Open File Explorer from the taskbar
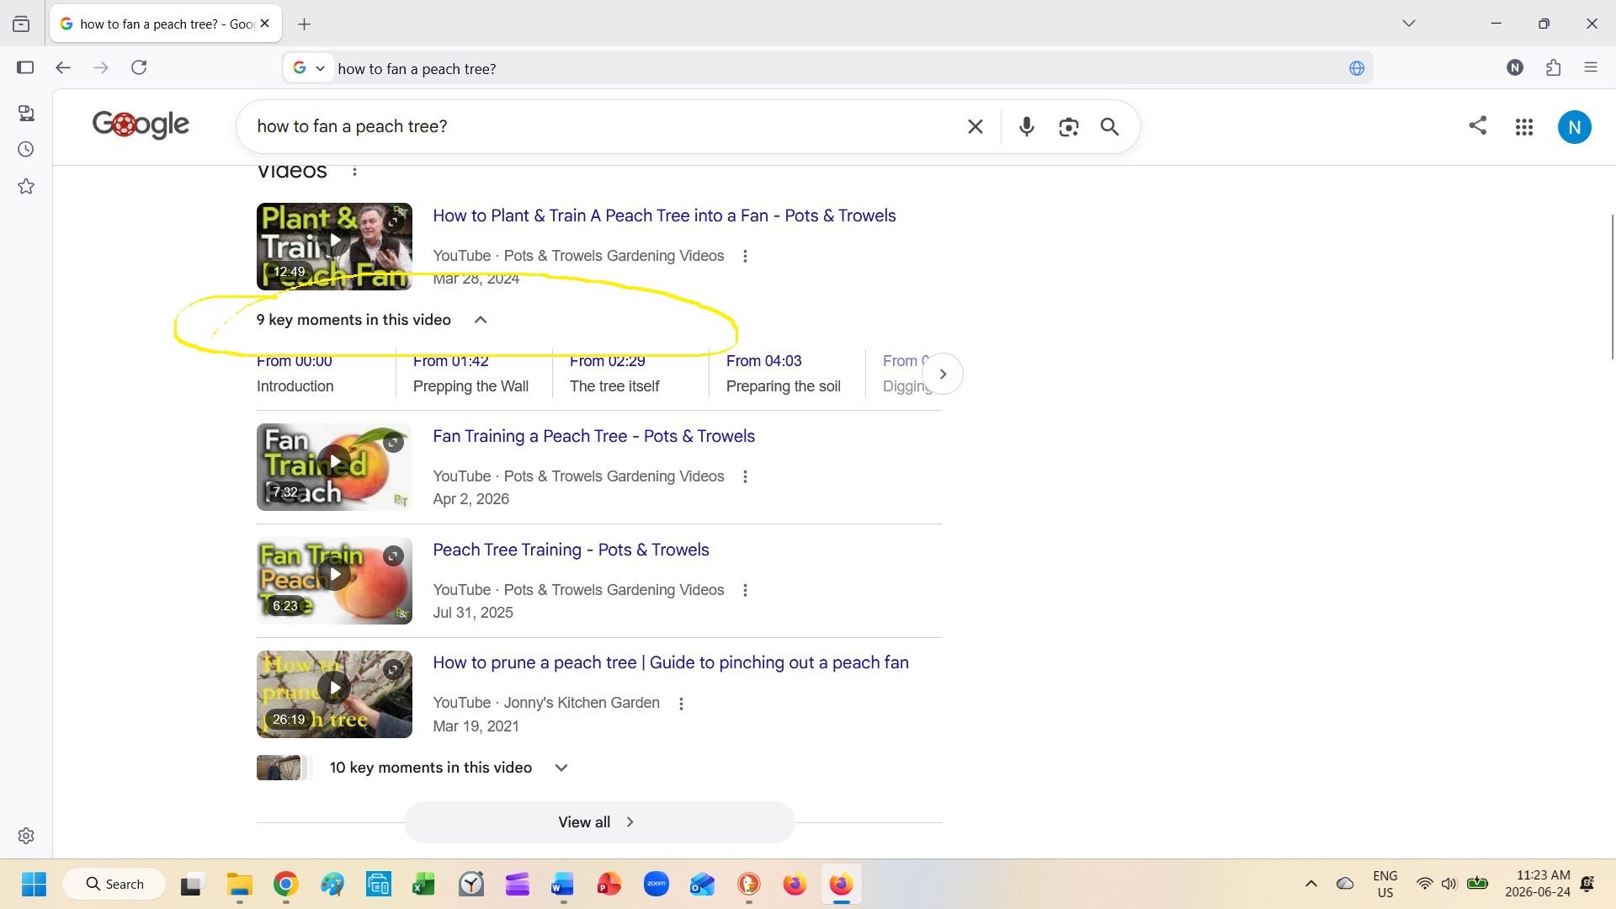Image resolution: width=1616 pixels, height=909 pixels. [240, 884]
